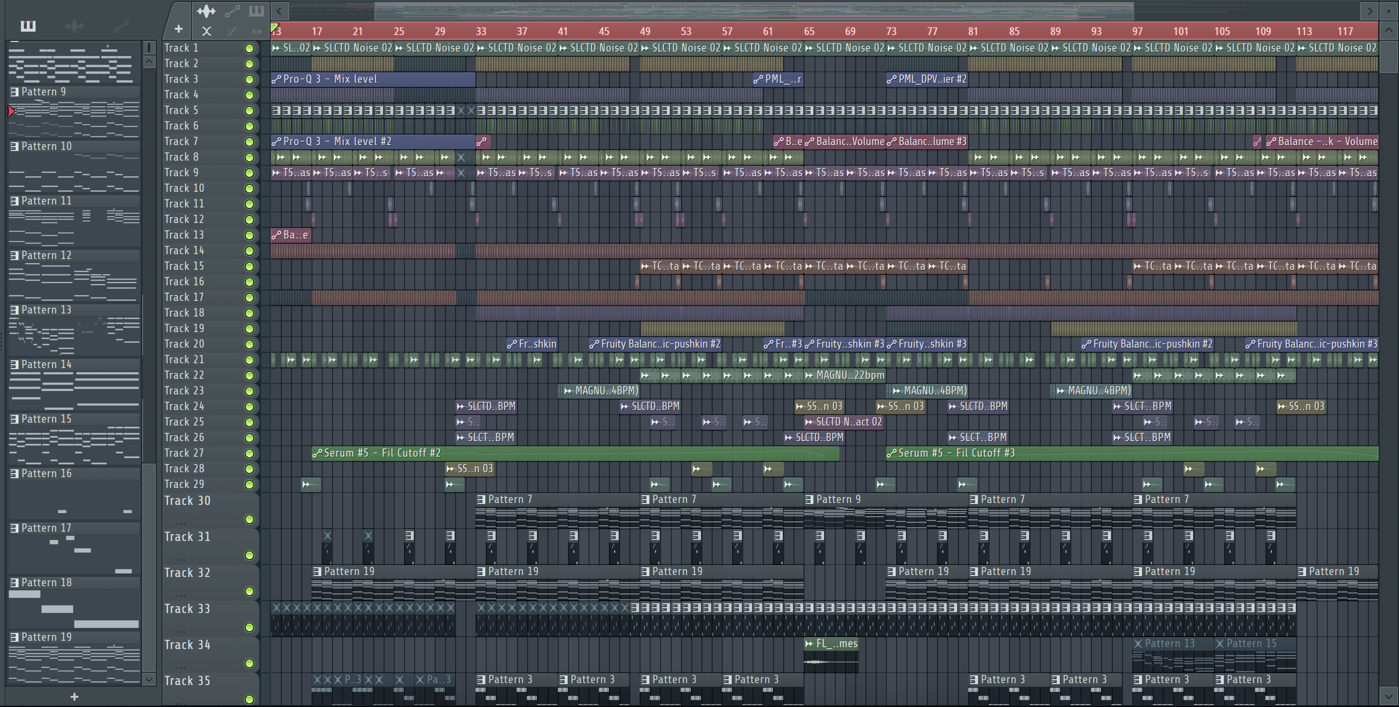Image resolution: width=1399 pixels, height=707 pixels.
Task: Show automation clips in the picker panel
Action: pos(121,25)
